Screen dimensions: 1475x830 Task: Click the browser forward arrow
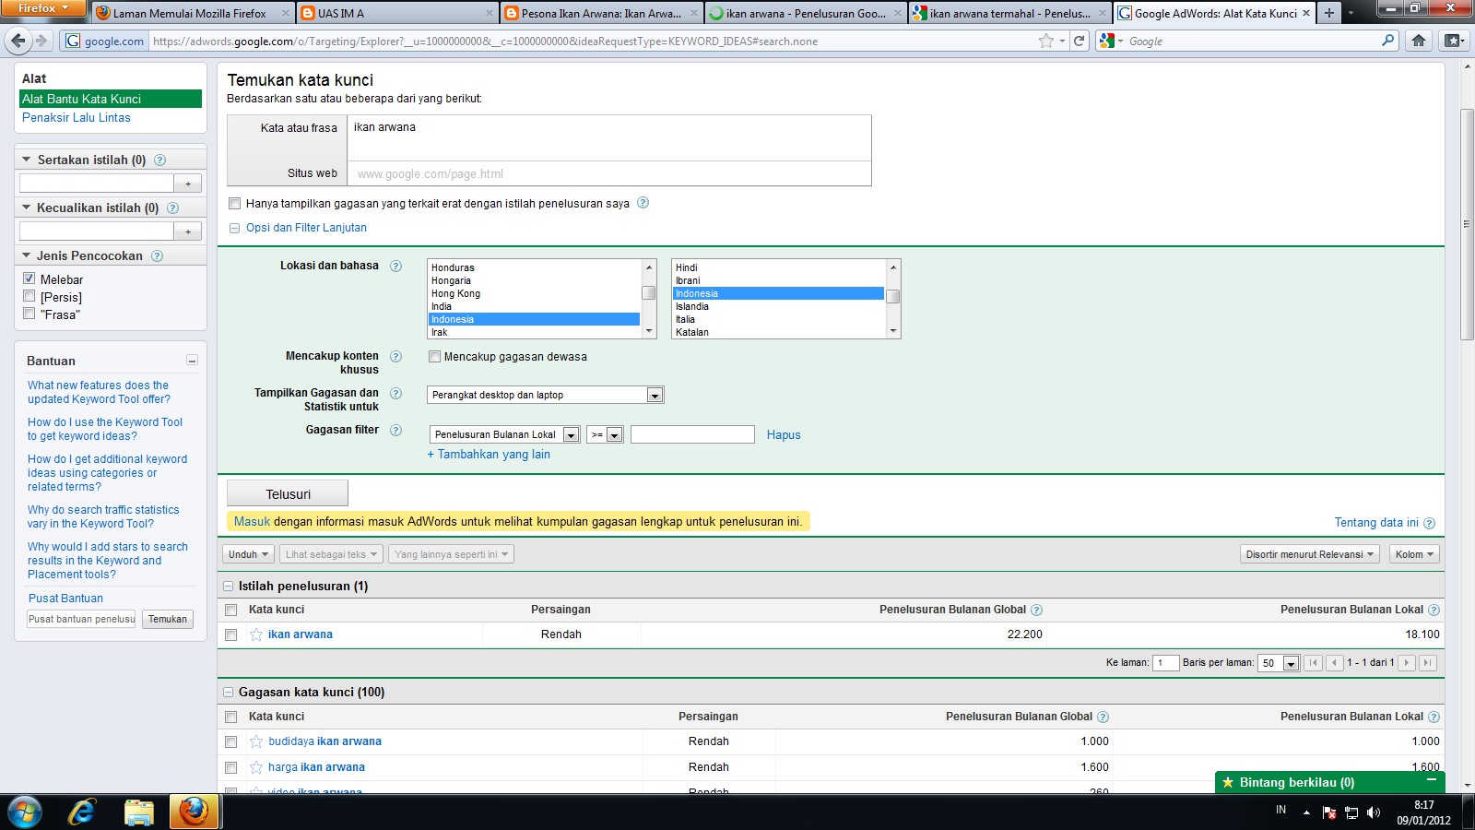tap(41, 41)
